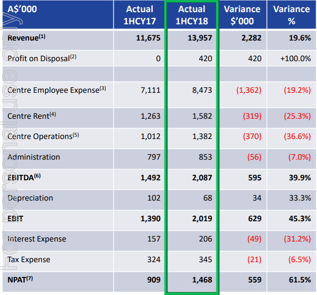
Task: Select the Depreciation row label
Action: [x=30, y=198]
